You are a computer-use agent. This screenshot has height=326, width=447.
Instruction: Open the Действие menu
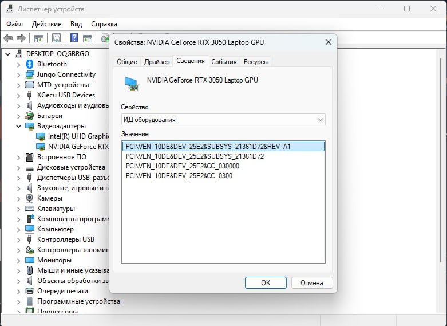tap(46, 24)
